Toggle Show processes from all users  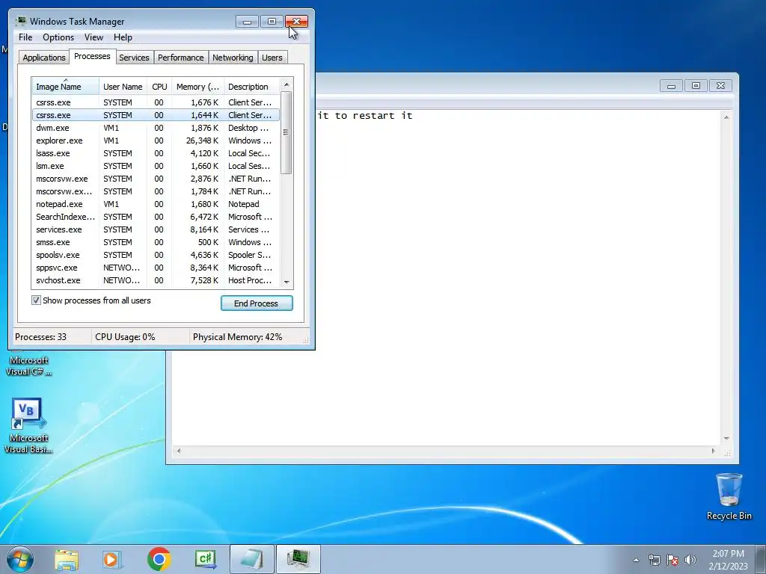(36, 300)
